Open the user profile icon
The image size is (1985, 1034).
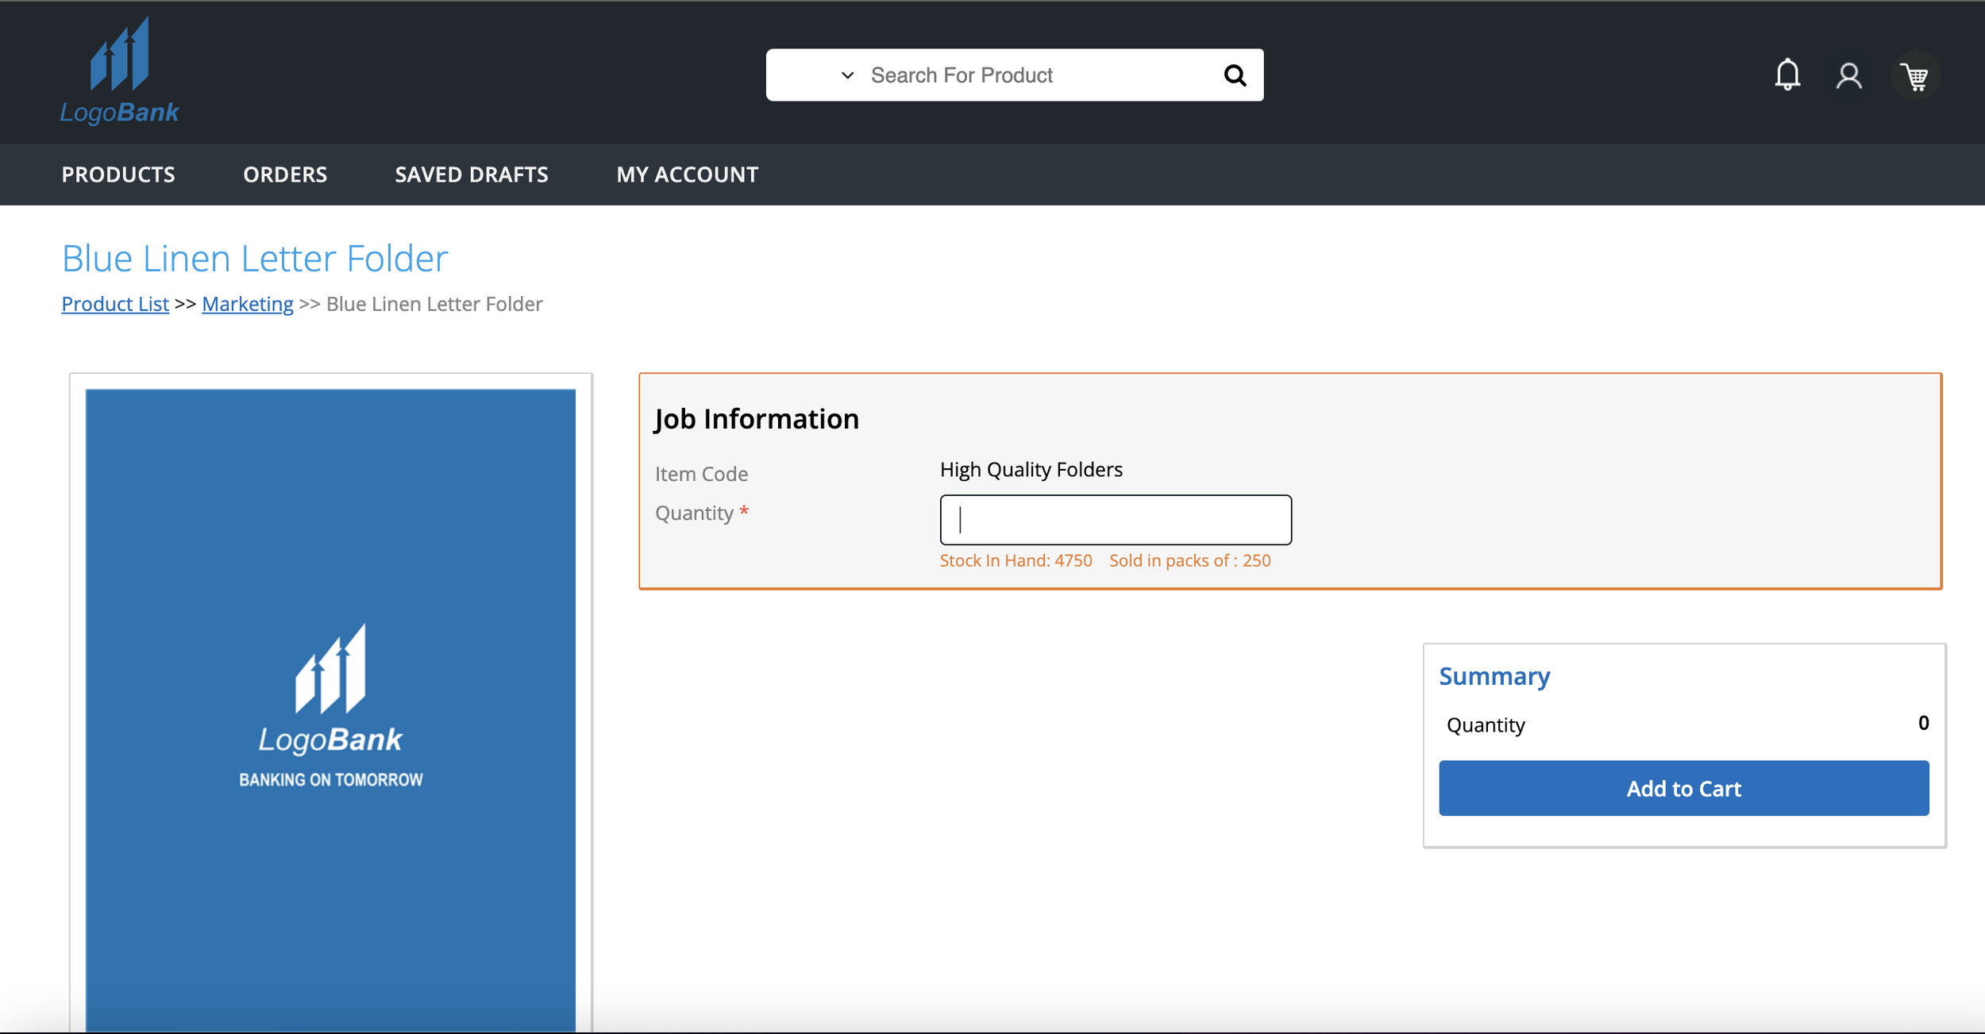click(1848, 76)
